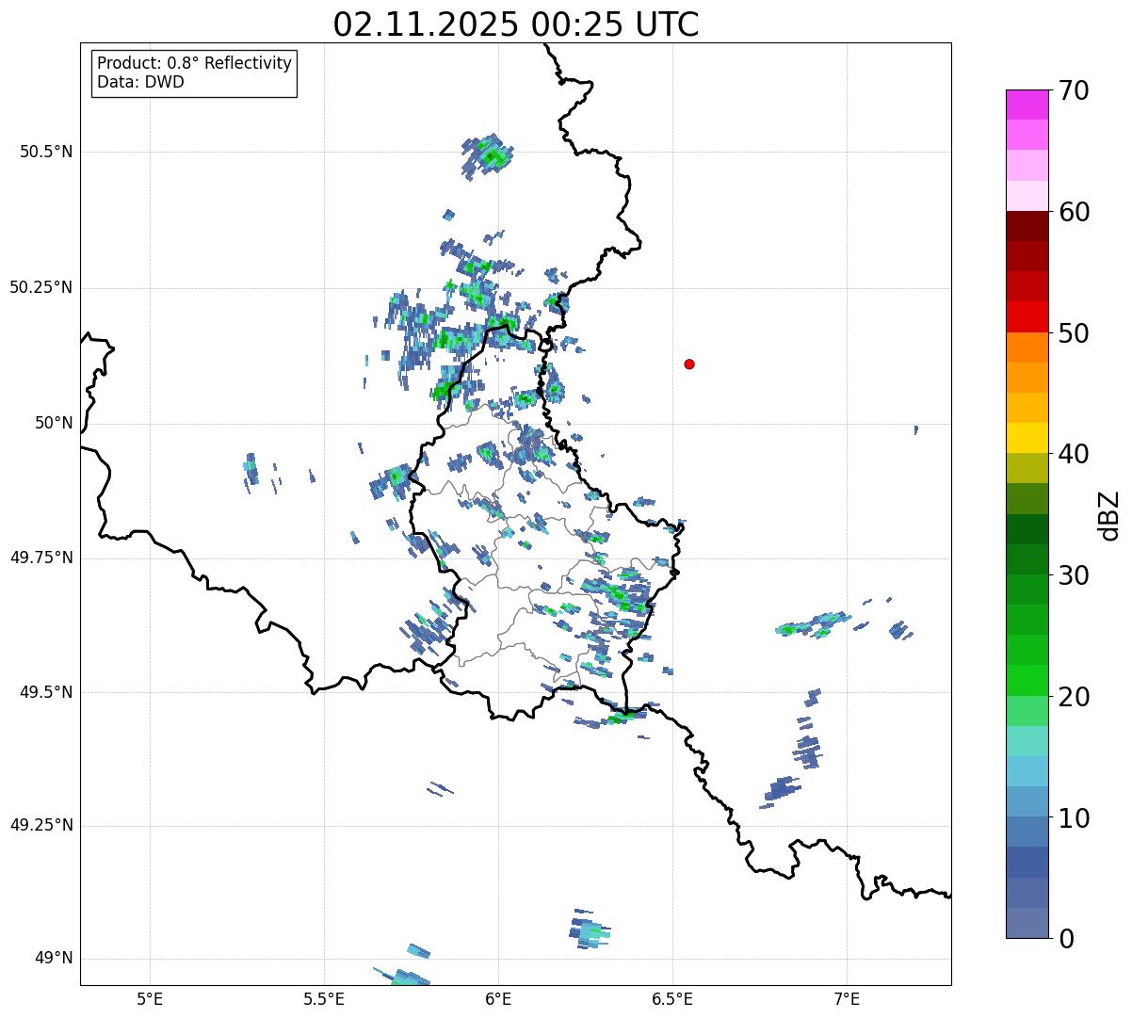Pick the light pink swatch just above 60 dBZ

(1027, 196)
